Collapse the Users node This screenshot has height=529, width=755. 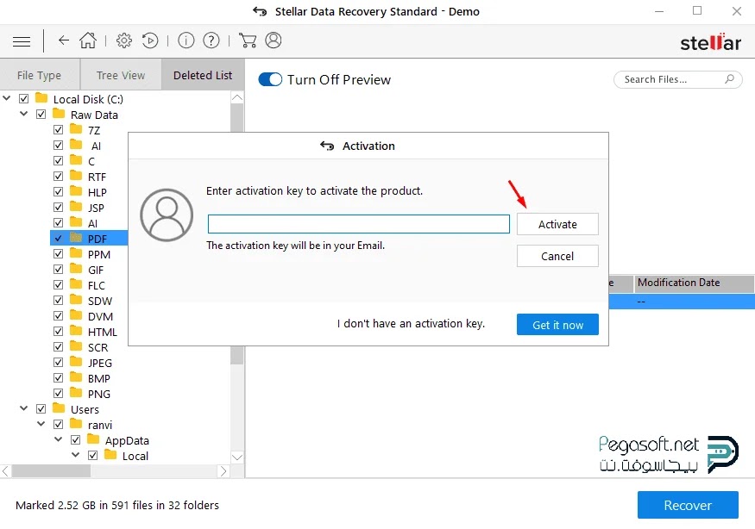(23, 408)
